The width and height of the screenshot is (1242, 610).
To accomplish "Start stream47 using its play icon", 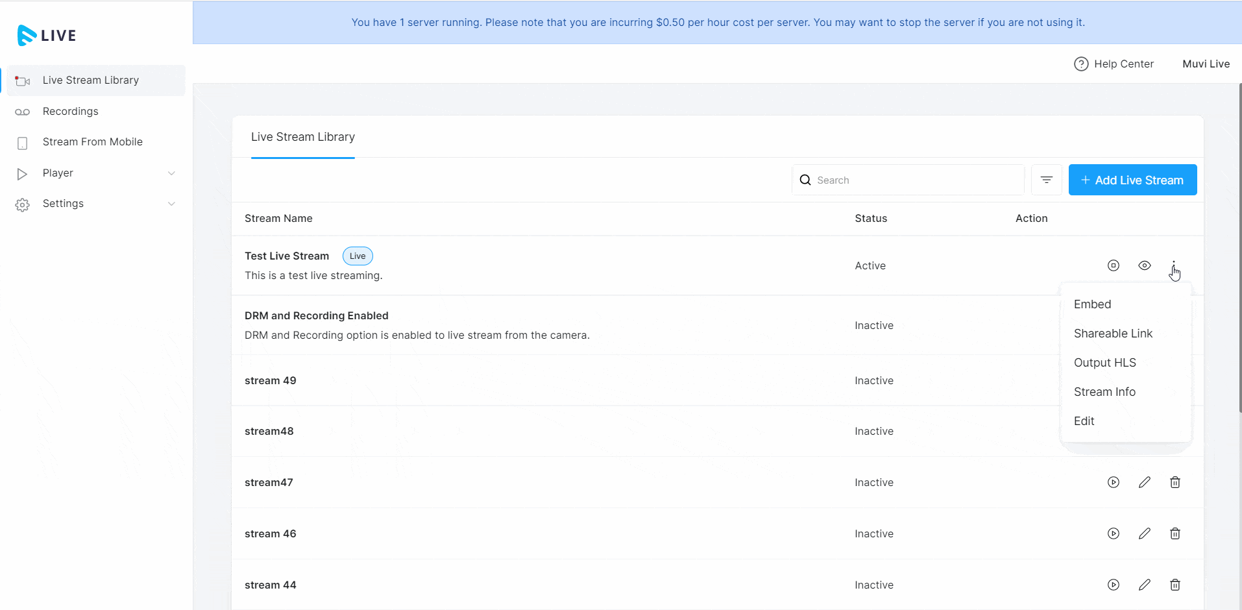I will [x=1113, y=482].
